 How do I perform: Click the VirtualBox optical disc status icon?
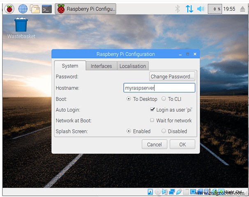click(x=158, y=192)
